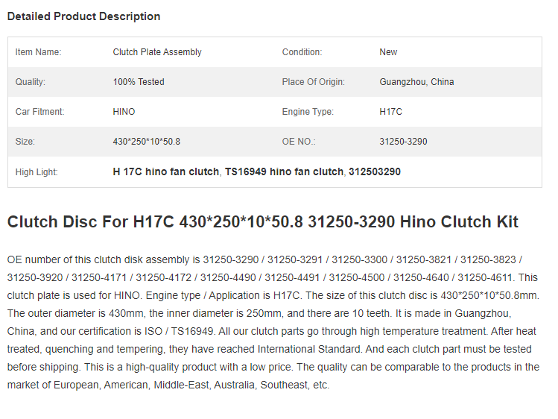558x419 pixels.
Task: Click the '31250-4490' OE number in the paragraph
Action: tap(228, 277)
